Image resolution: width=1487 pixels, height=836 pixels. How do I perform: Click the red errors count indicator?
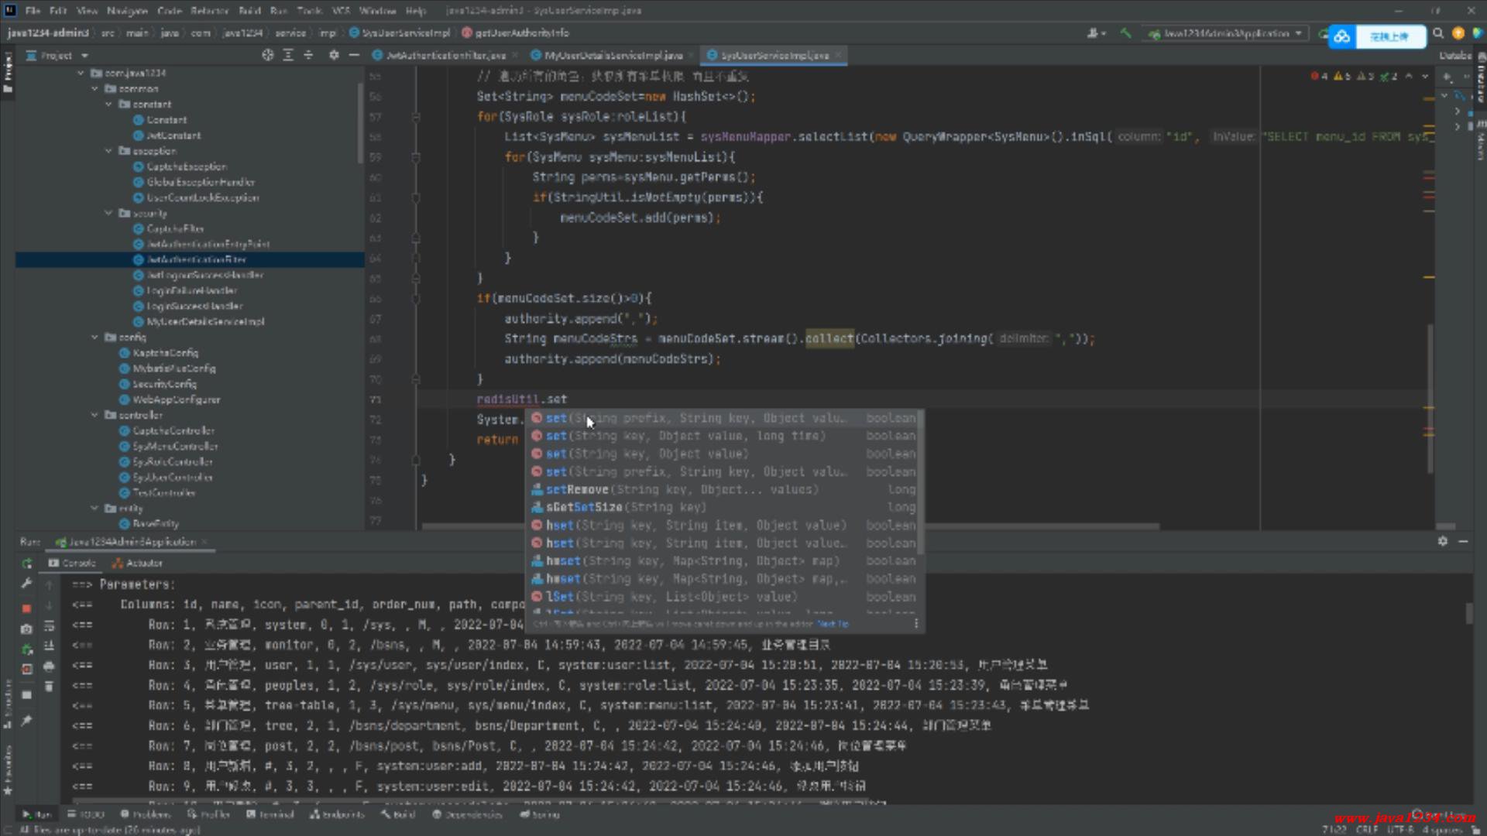(1319, 76)
